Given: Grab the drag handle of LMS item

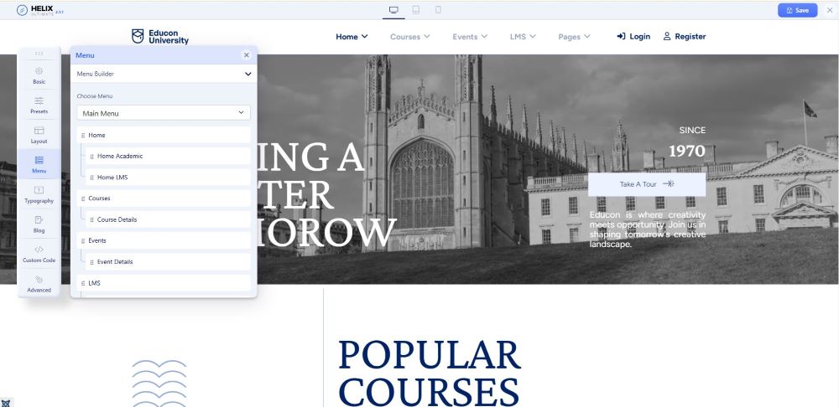Looking at the screenshot, I should pyautogui.click(x=83, y=283).
